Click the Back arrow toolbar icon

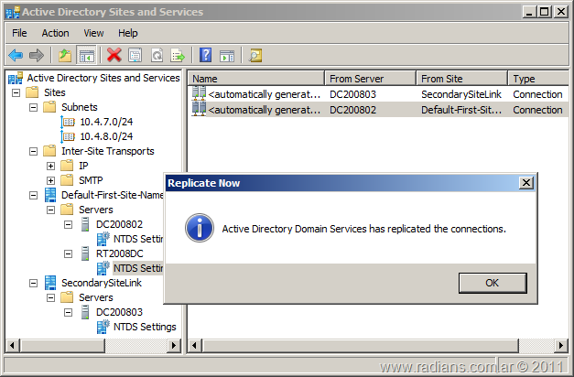16,56
